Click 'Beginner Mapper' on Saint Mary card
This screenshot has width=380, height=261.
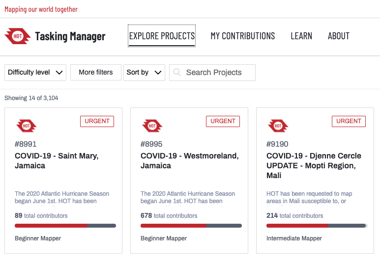pos(38,238)
